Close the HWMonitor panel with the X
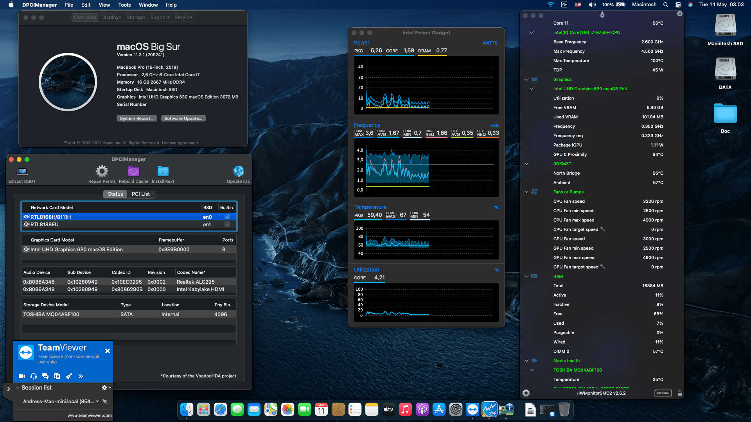 coord(680,14)
